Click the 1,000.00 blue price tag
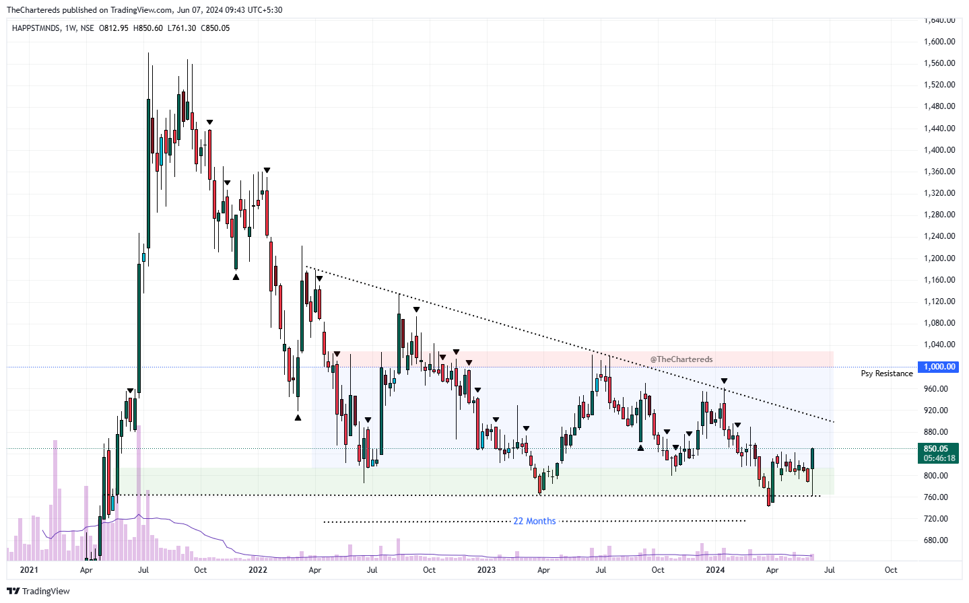 (x=939, y=367)
